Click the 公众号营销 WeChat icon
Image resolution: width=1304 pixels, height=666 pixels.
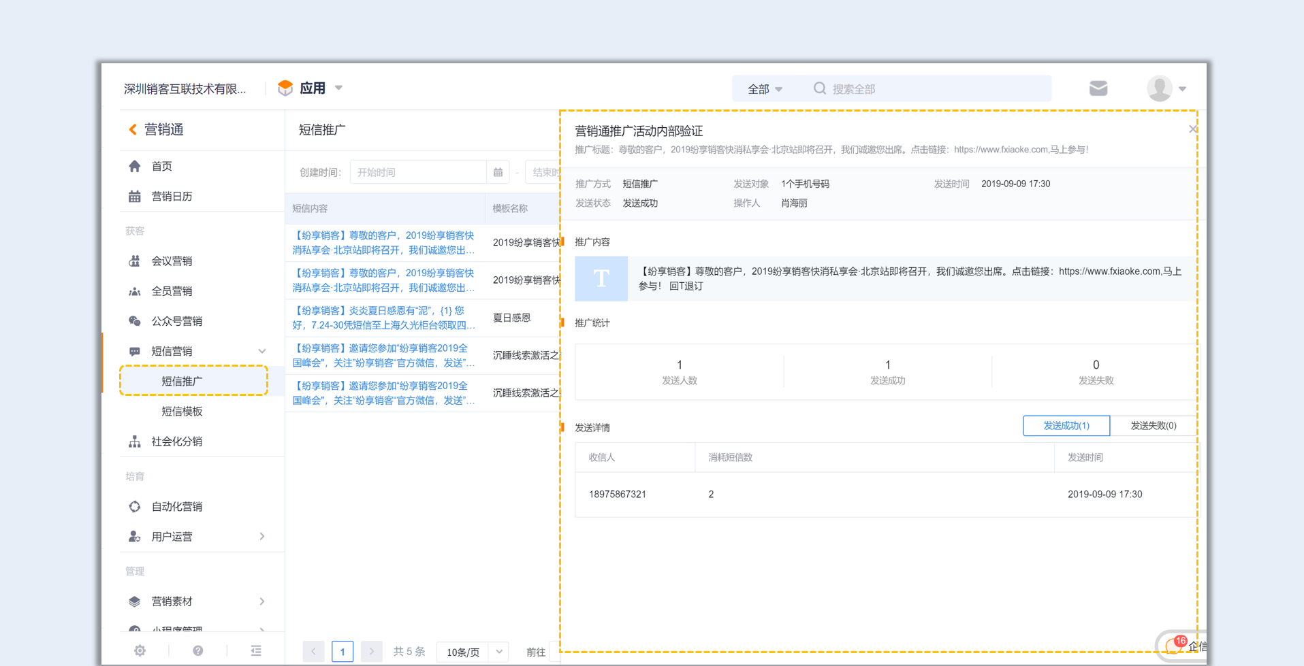coord(135,321)
